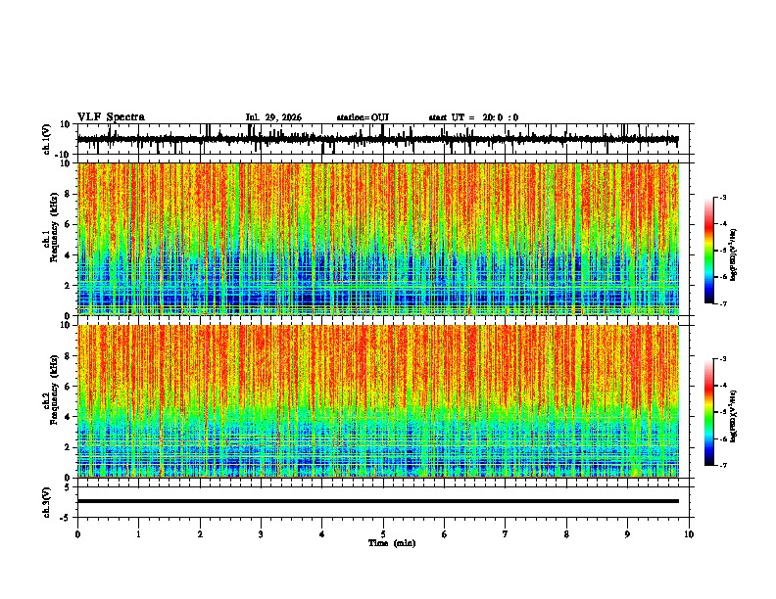This screenshot has width=776, height=599.
Task: Click the time axis tick label "3"
Action: pos(261,534)
